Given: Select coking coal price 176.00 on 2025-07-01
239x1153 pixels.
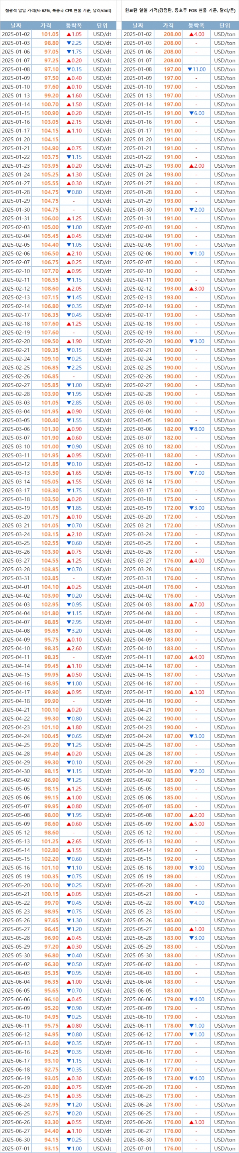Looking at the screenshot, I should [x=172, y=1149].
